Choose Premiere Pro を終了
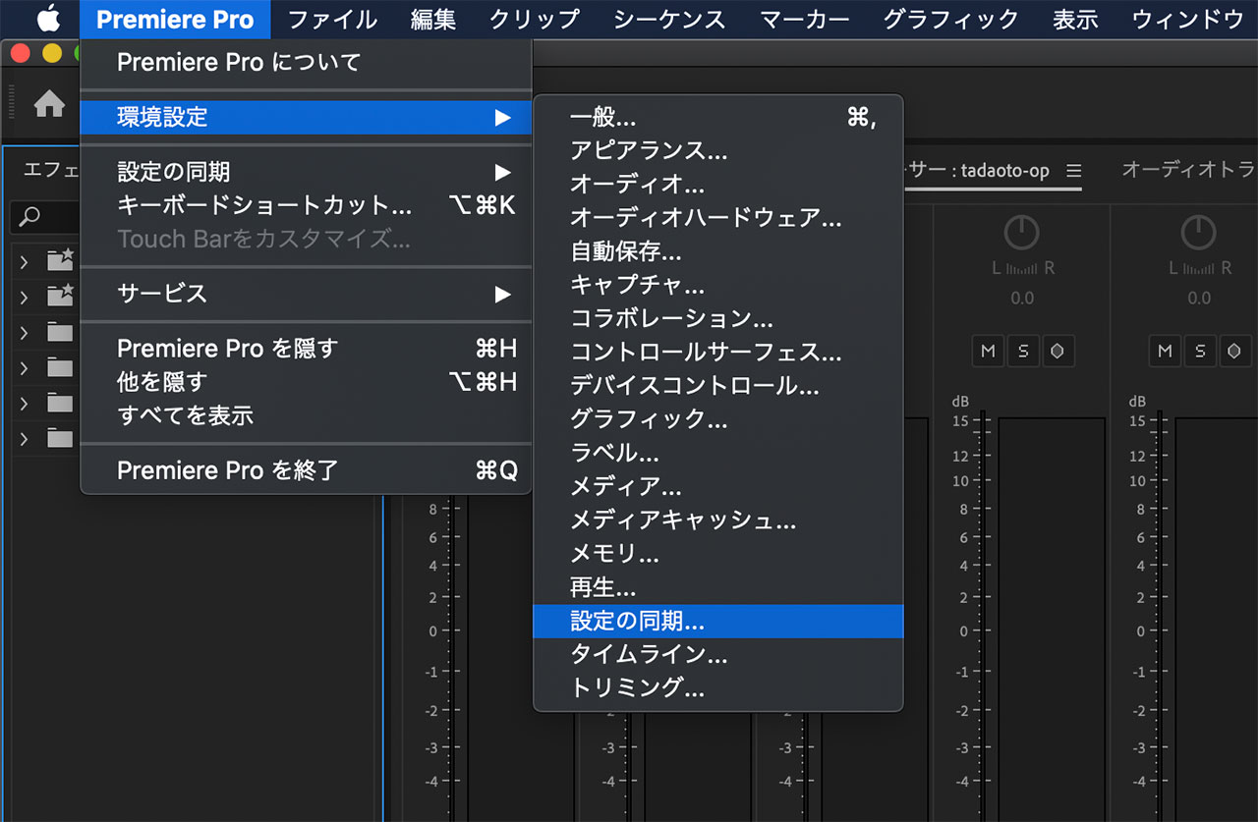Screen dimensions: 1258x822 click(306, 470)
